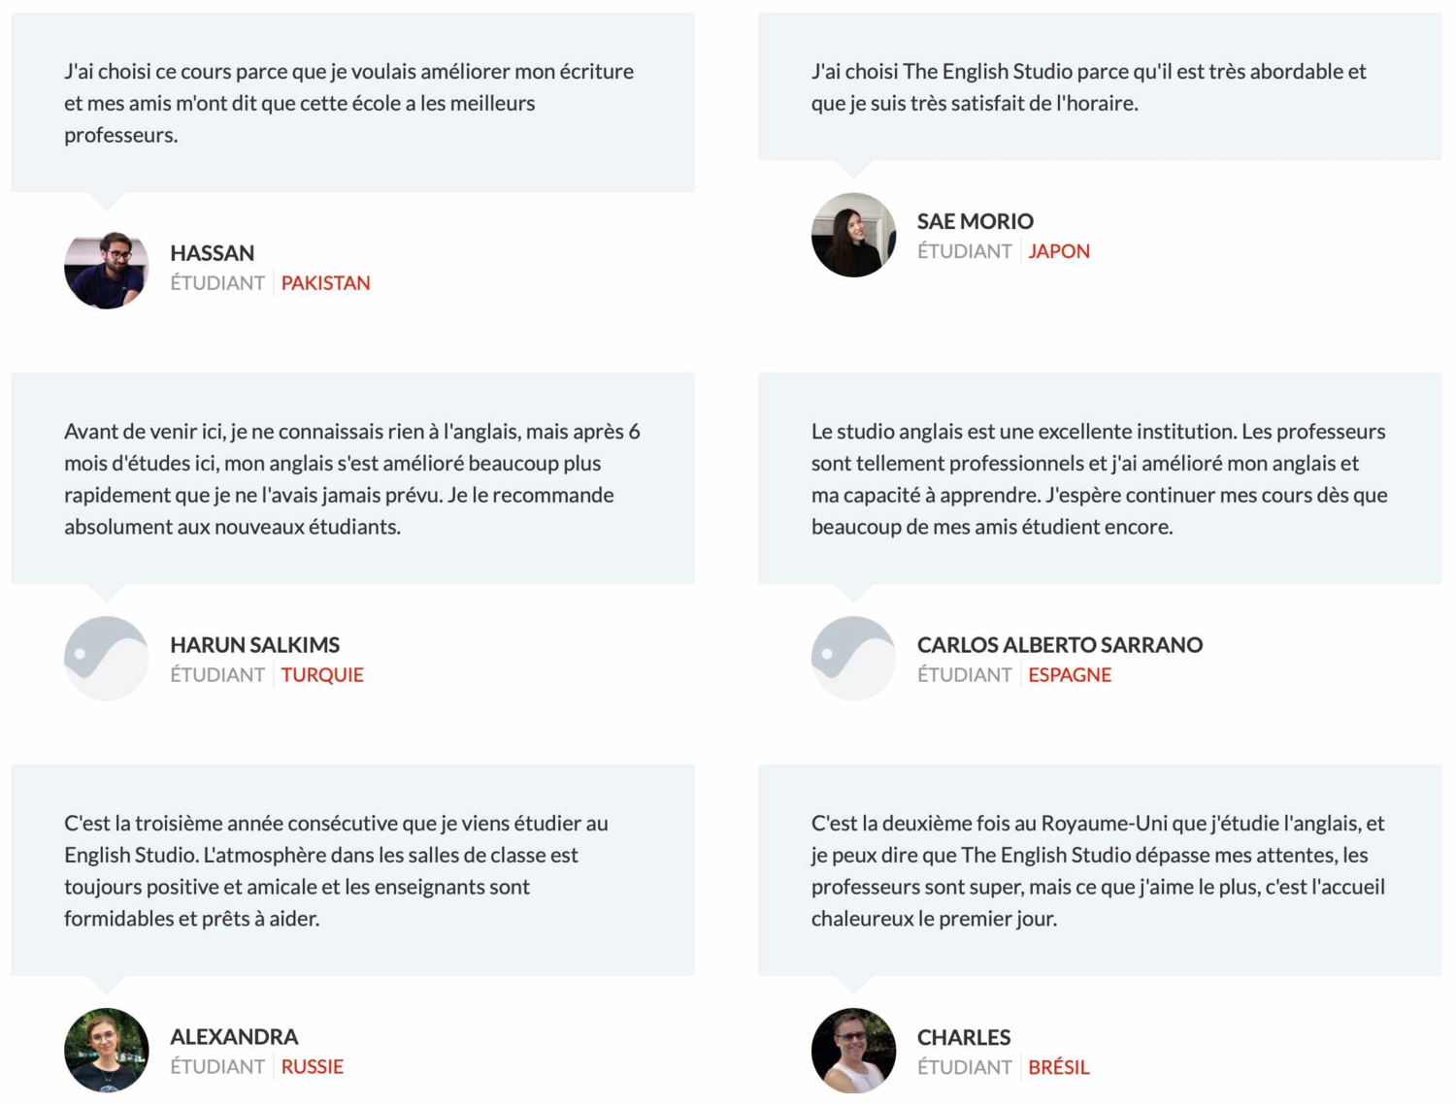Click Carlos Alberto Sarrano's placeholder avatar icon
1456x1104 pixels.
tap(853, 659)
